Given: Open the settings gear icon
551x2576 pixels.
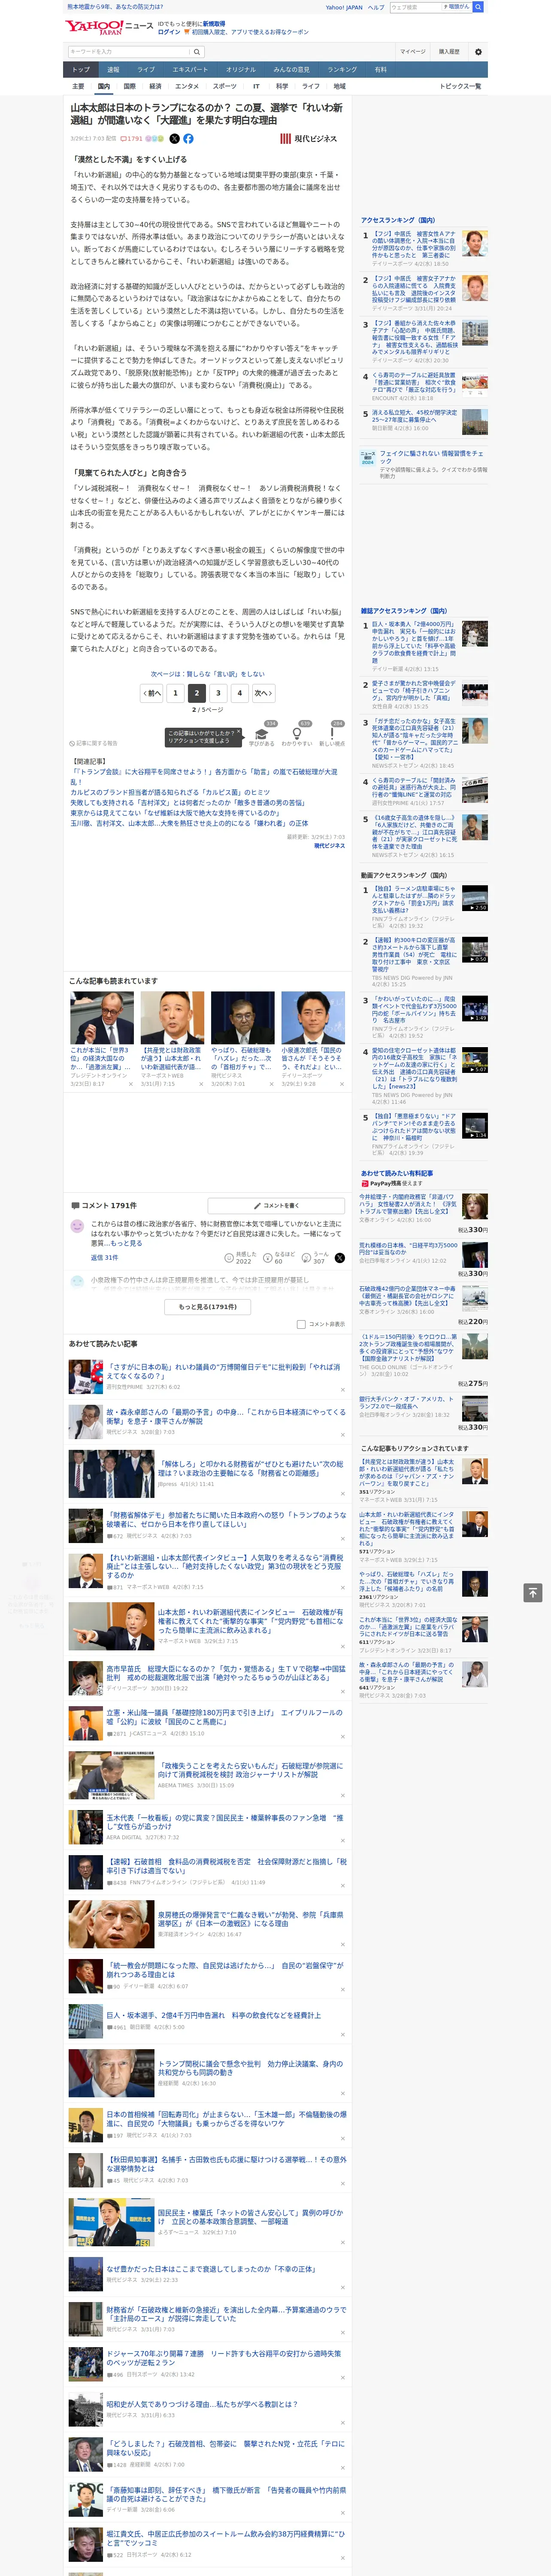Looking at the screenshot, I should tap(478, 52).
